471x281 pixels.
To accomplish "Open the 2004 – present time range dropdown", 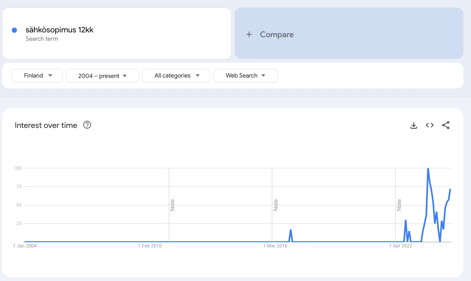I will (102, 76).
